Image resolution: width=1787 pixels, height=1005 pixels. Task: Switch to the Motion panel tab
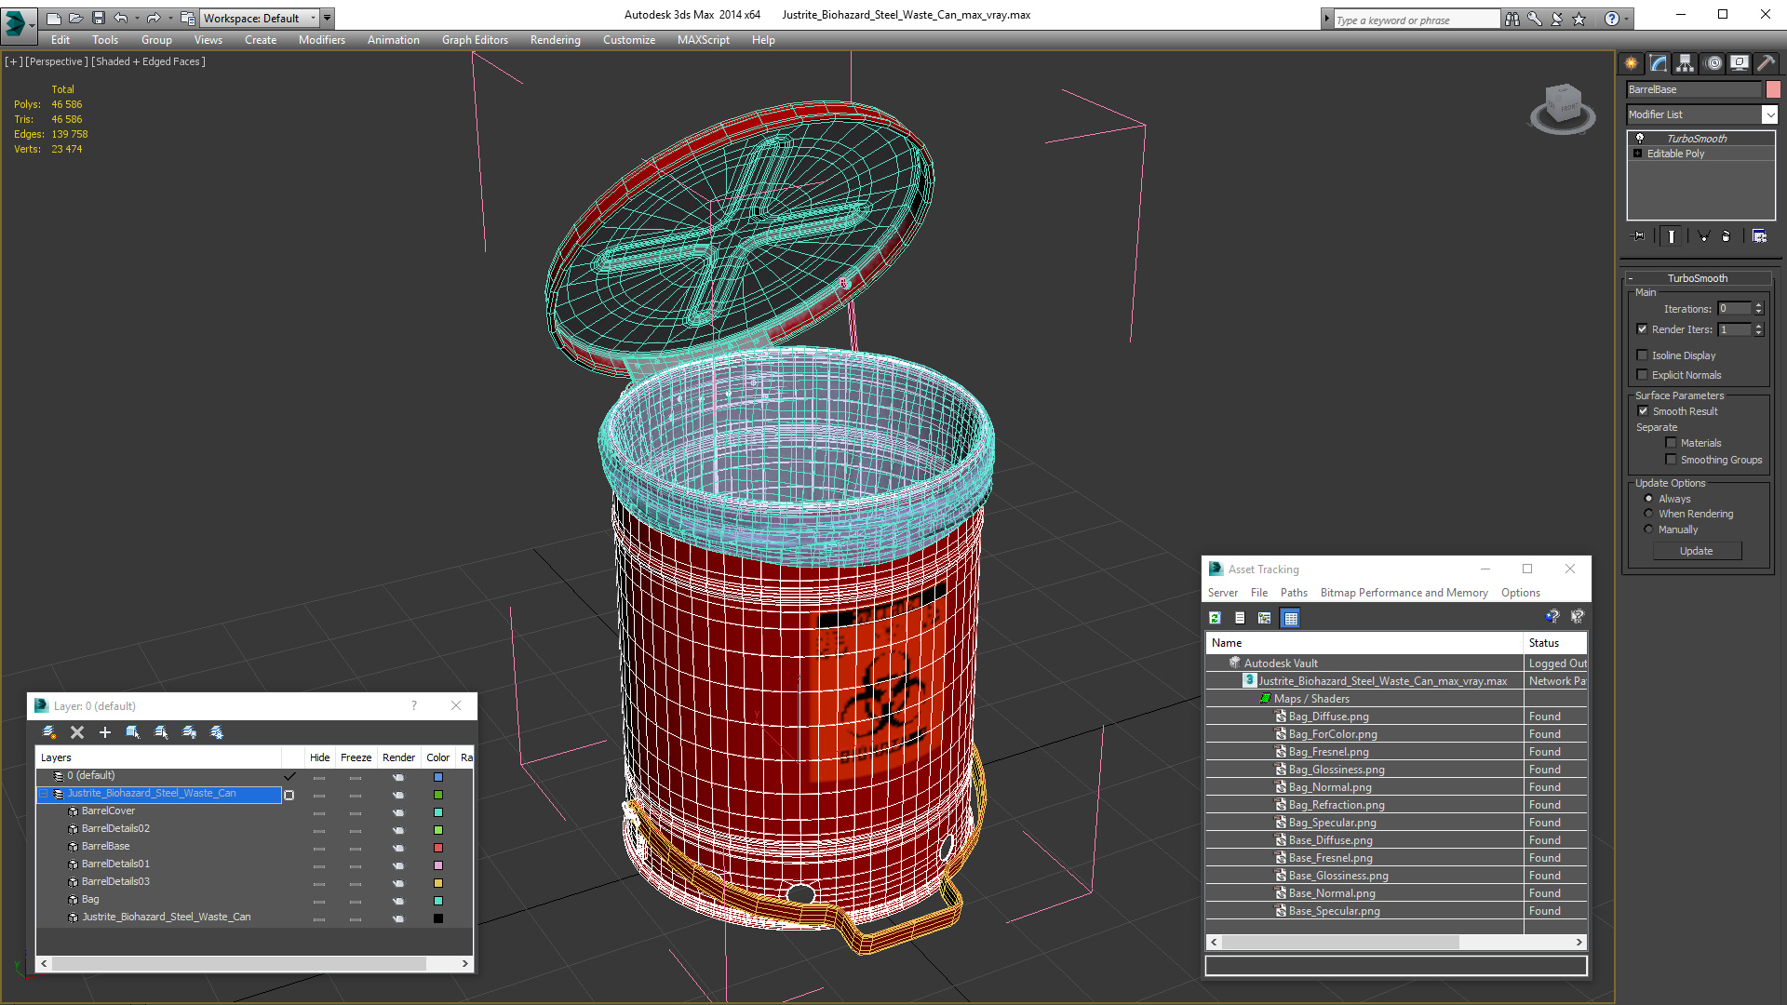click(1713, 63)
